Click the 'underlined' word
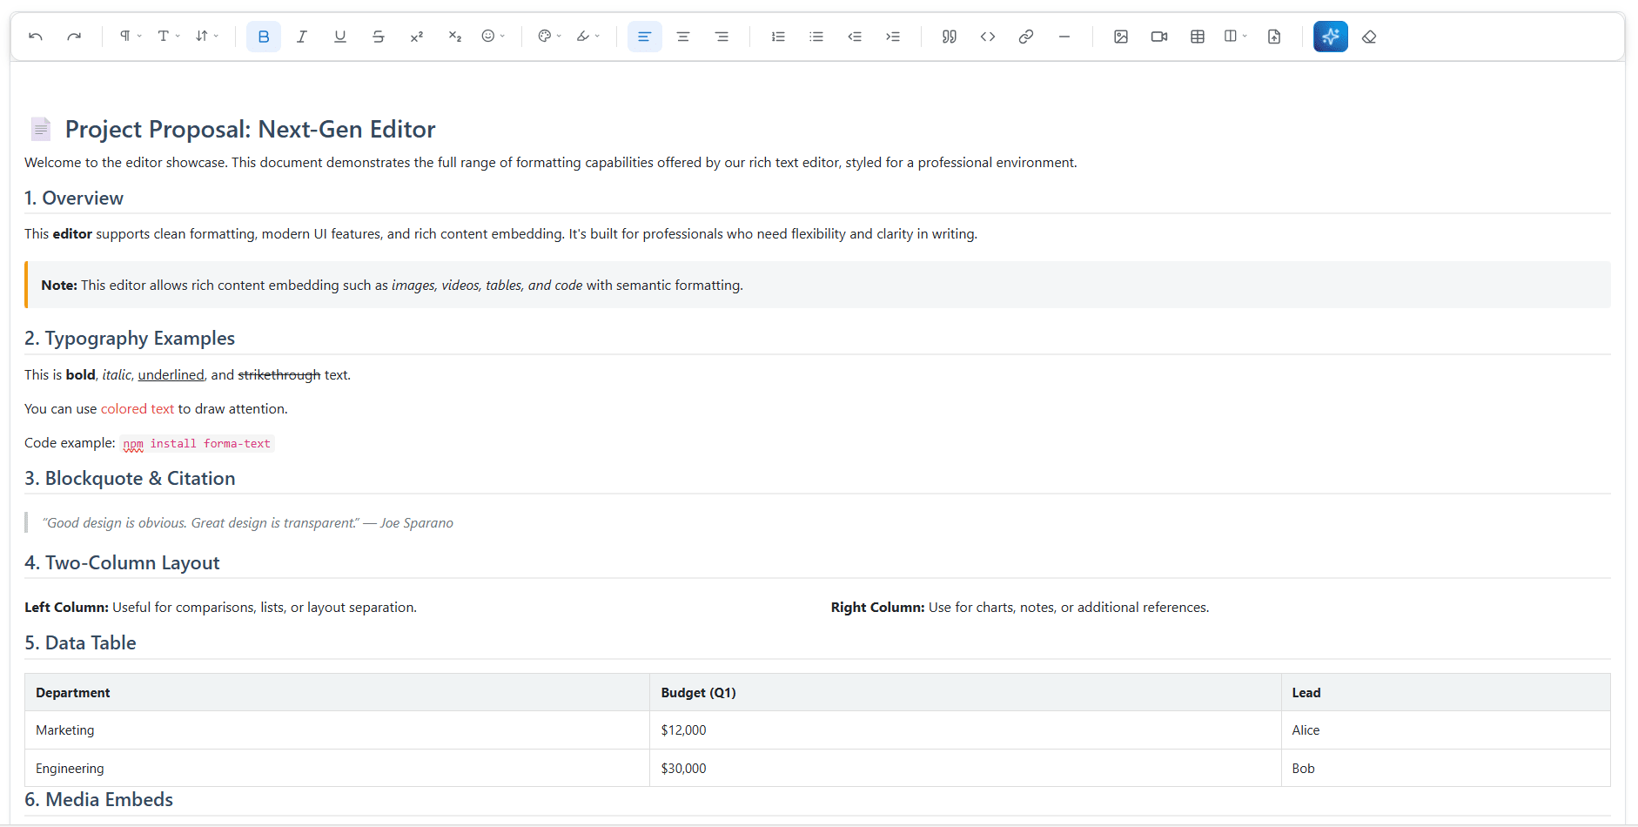The image size is (1638, 827). pyautogui.click(x=171, y=374)
